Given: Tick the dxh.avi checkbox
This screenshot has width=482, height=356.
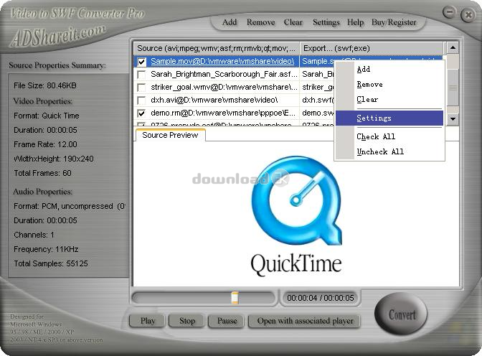Looking at the screenshot, I should pos(142,100).
